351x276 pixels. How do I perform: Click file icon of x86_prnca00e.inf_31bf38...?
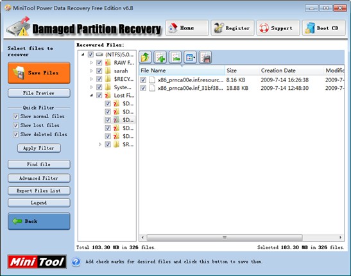point(152,88)
